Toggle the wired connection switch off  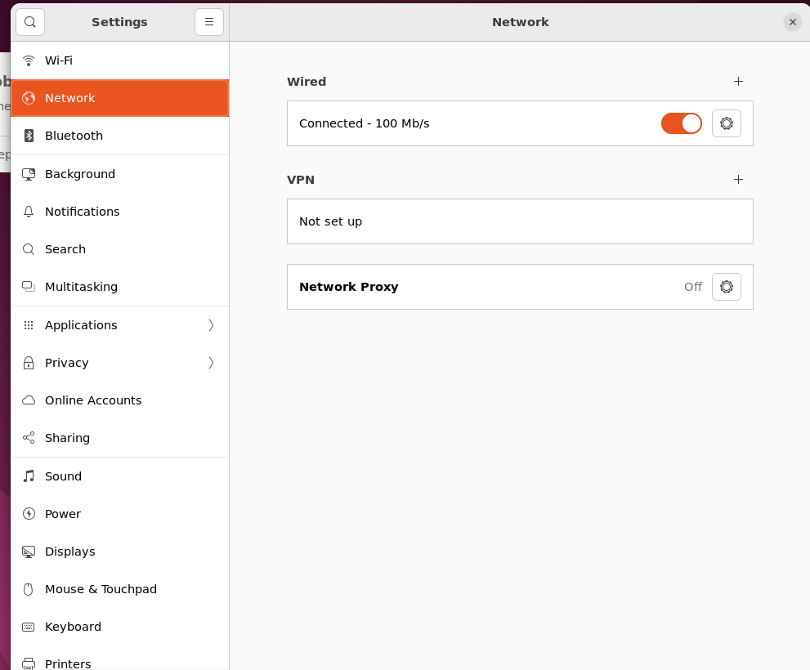coord(682,123)
